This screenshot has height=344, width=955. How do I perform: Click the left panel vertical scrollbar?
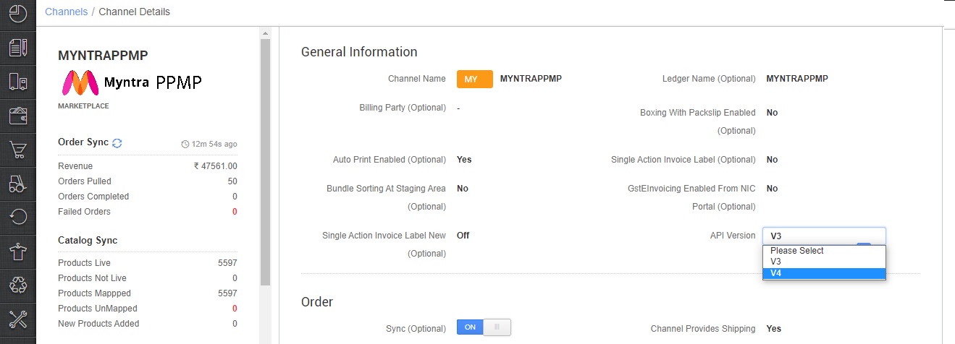click(265, 162)
